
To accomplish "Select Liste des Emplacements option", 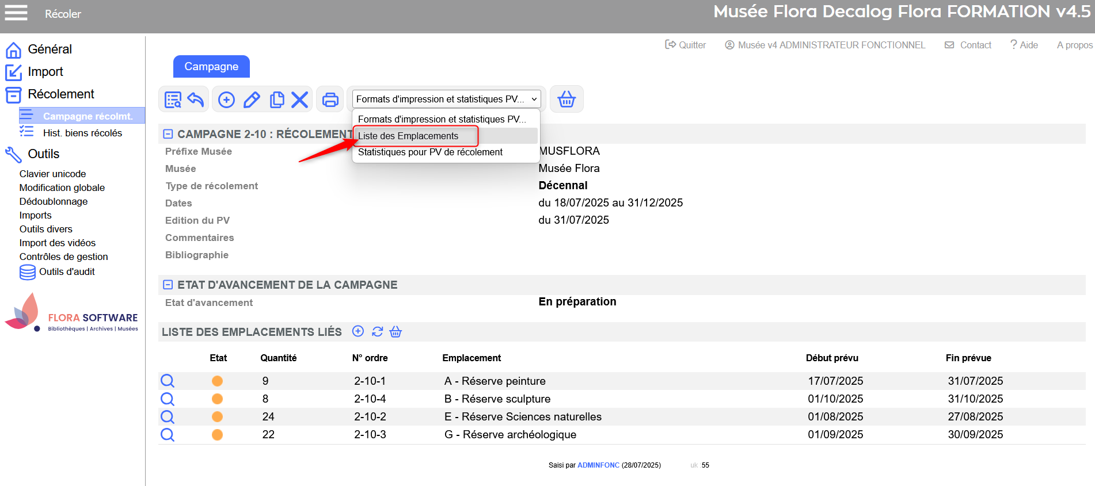I will point(408,136).
